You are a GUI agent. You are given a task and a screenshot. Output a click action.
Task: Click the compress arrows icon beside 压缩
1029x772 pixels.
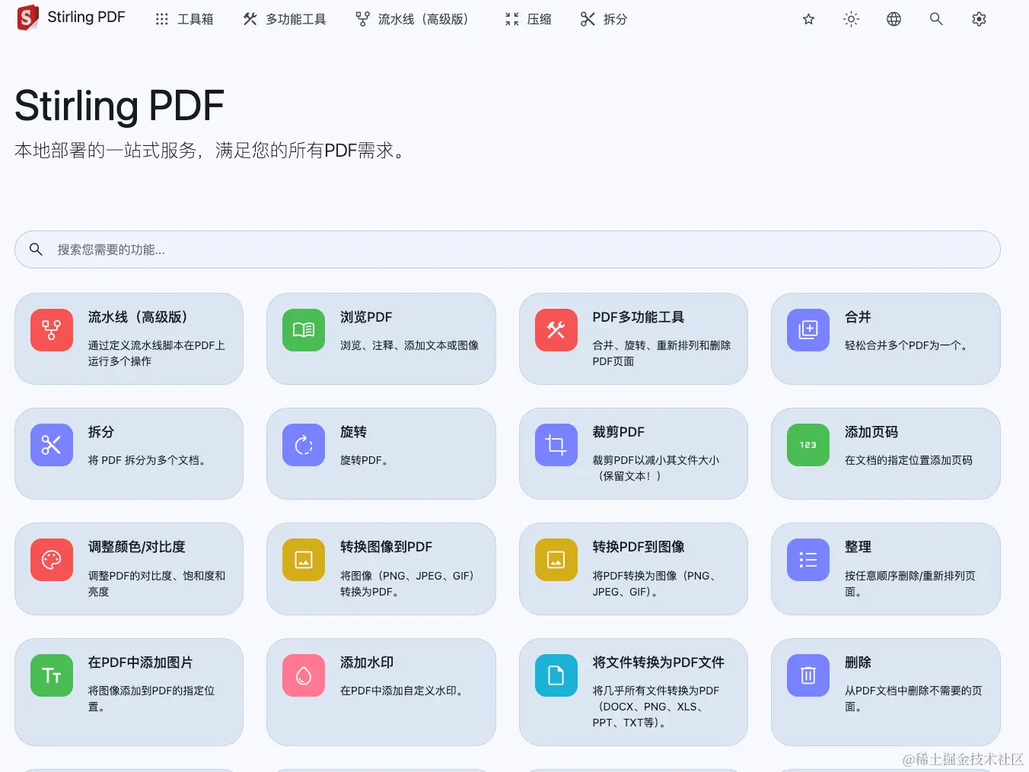511,19
